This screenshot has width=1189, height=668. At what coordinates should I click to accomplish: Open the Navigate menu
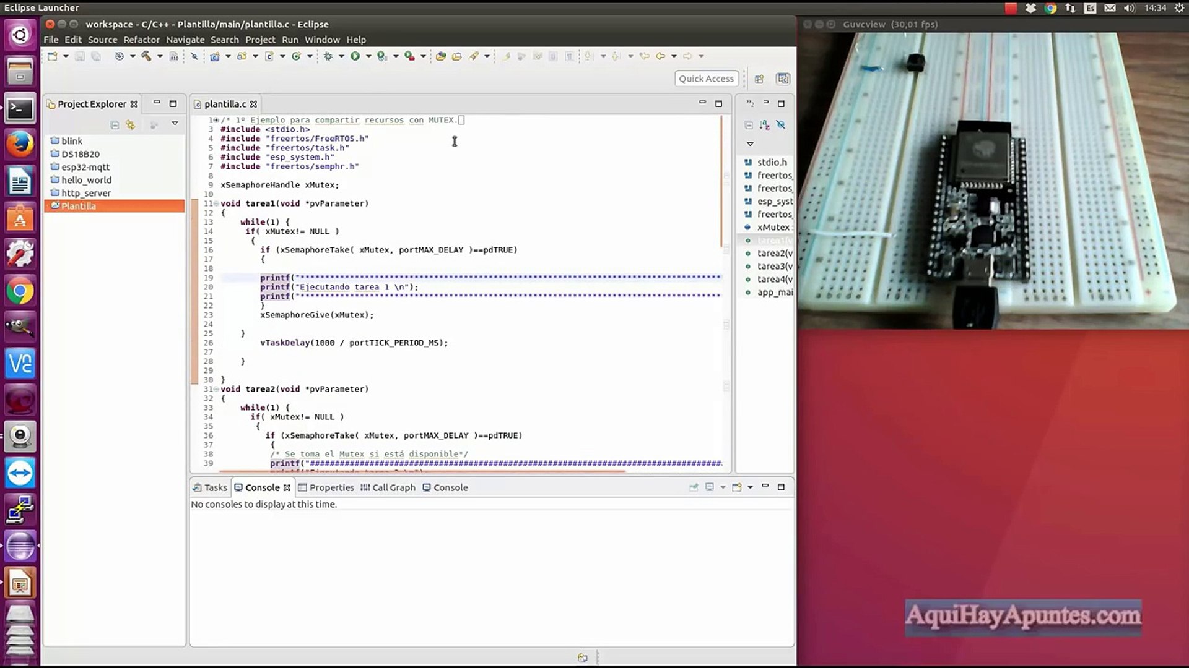(185, 40)
